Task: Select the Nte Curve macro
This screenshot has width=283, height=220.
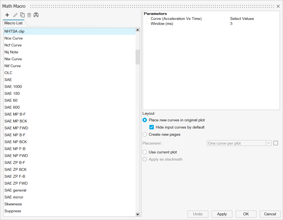Action: 69,59
